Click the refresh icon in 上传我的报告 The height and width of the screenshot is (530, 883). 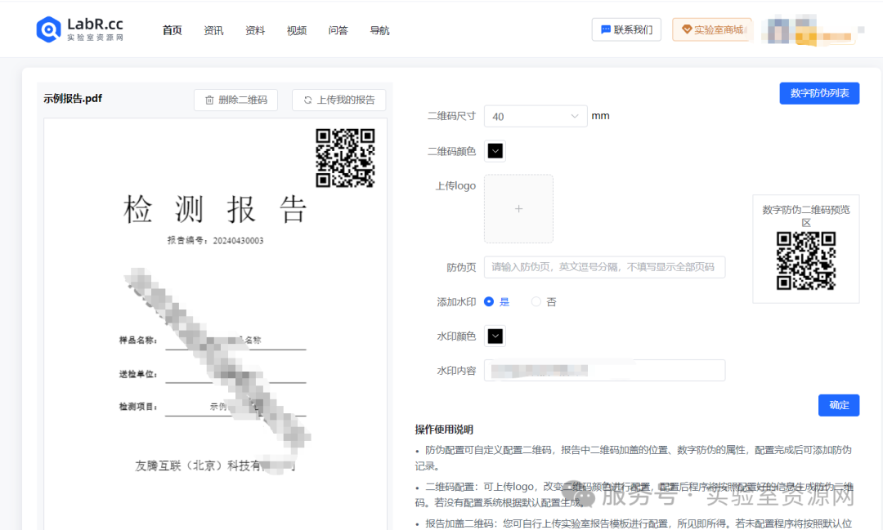307,100
